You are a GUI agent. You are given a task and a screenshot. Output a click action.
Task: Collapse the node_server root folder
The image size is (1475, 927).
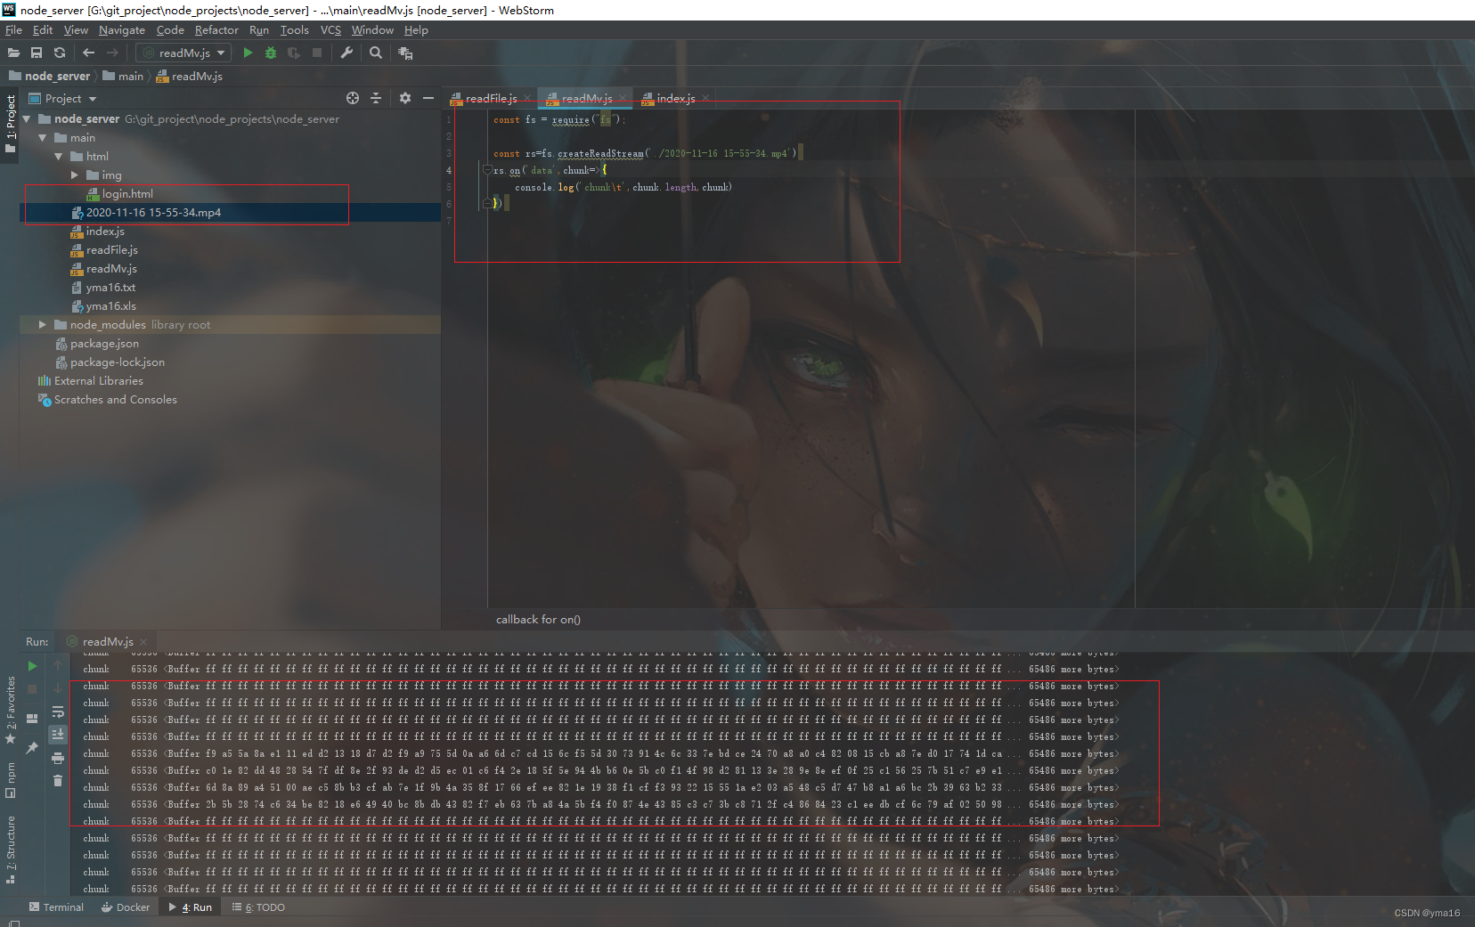27,119
